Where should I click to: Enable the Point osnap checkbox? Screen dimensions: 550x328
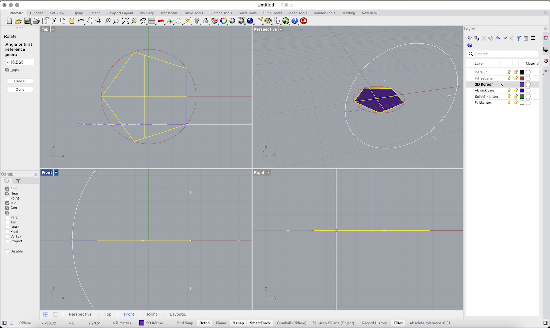(x=7, y=198)
